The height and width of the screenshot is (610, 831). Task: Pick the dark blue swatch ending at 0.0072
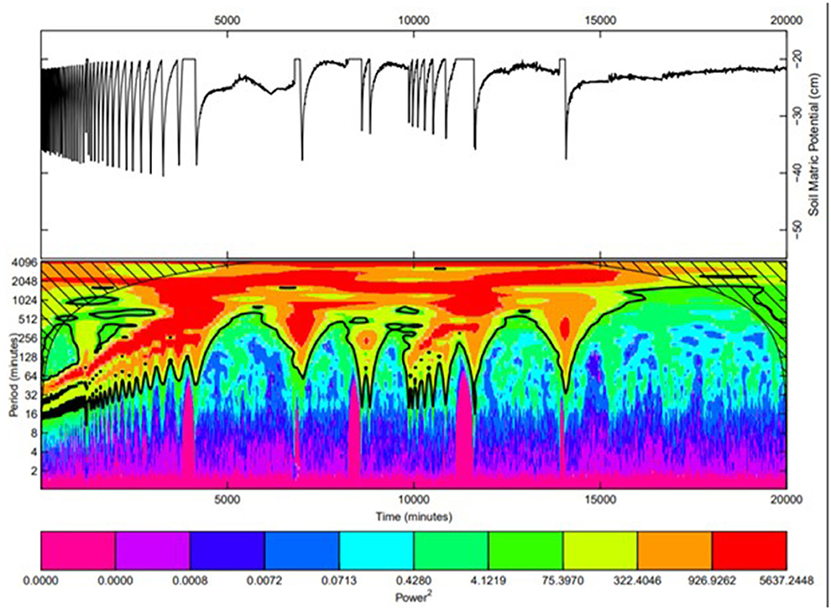click(228, 551)
